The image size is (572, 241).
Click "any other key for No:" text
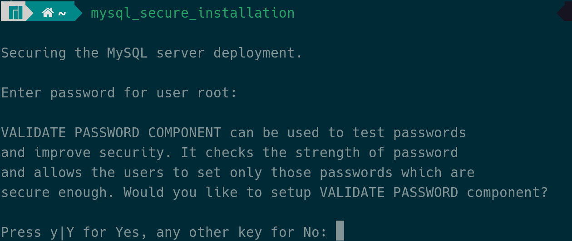(242, 232)
